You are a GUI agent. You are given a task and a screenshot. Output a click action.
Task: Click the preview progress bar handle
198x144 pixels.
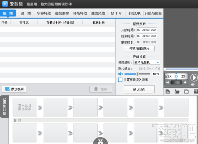pos(165,69)
